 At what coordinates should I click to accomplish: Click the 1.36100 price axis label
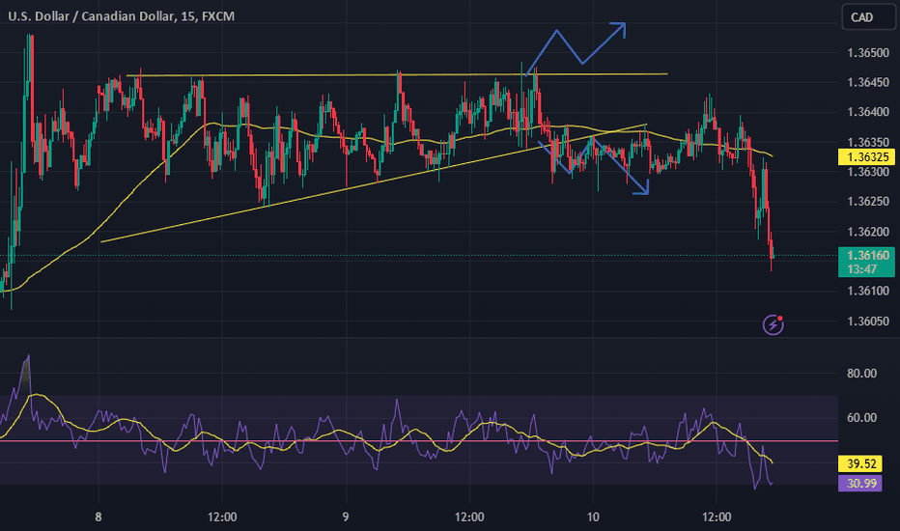[x=868, y=291]
